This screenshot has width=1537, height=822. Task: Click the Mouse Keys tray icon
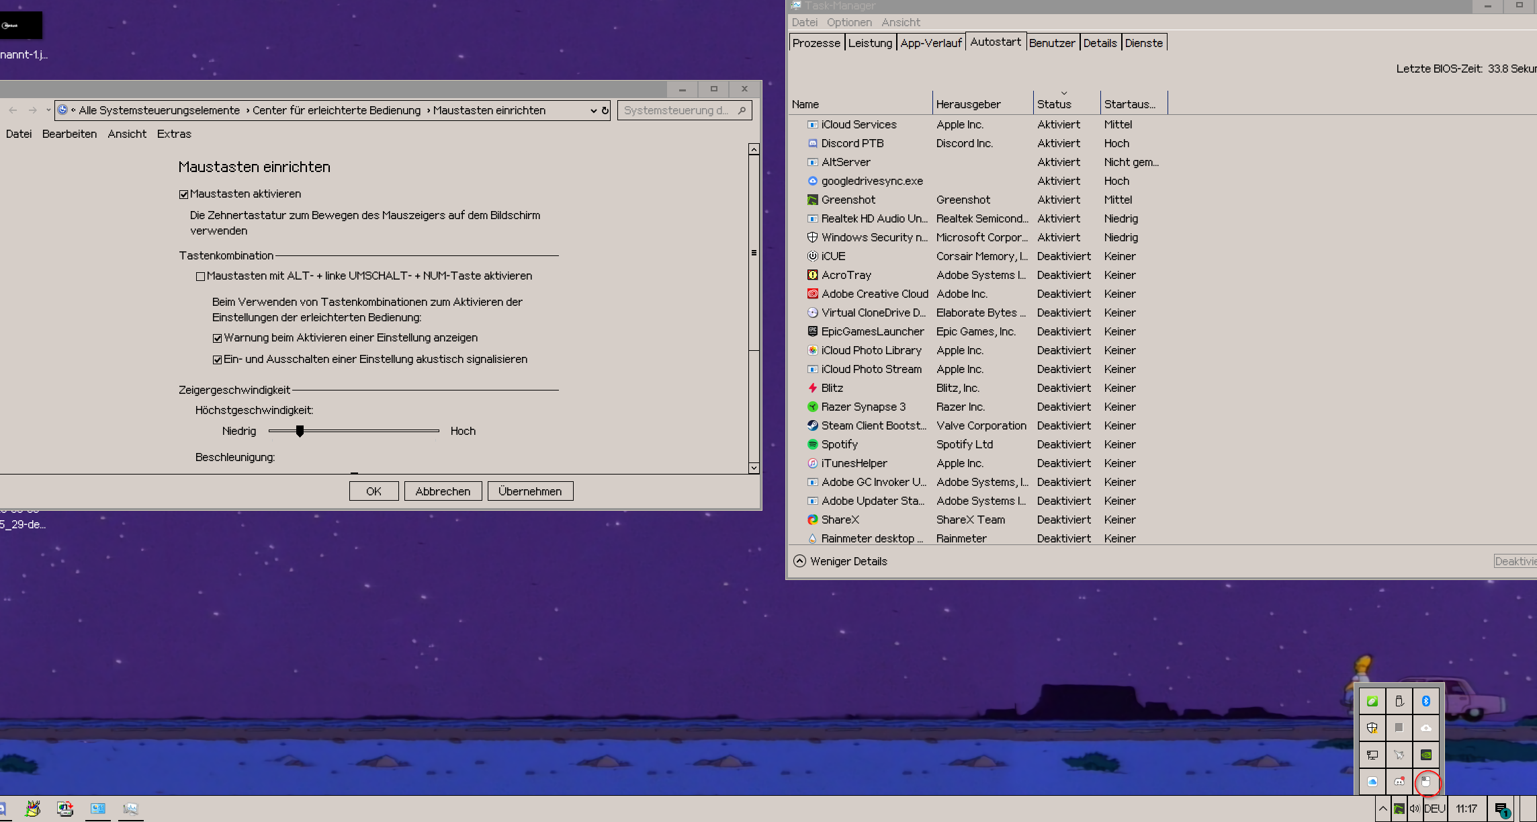coord(1426,782)
